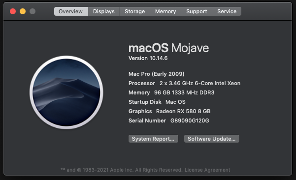The image size is (296, 180).
Task: Click the Software Update... button
Action: pos(212,139)
